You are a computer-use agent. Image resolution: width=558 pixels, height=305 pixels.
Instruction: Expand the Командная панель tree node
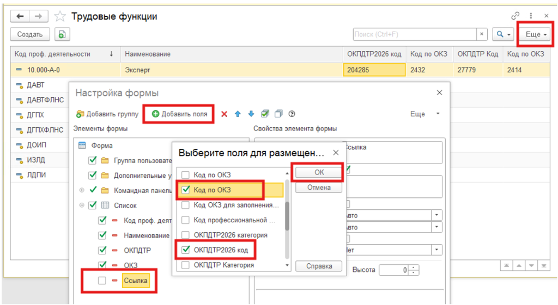[82, 190]
